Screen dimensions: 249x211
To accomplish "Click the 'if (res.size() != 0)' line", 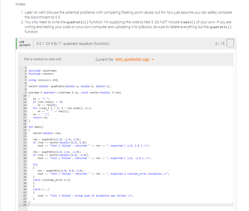I will 48,102.
